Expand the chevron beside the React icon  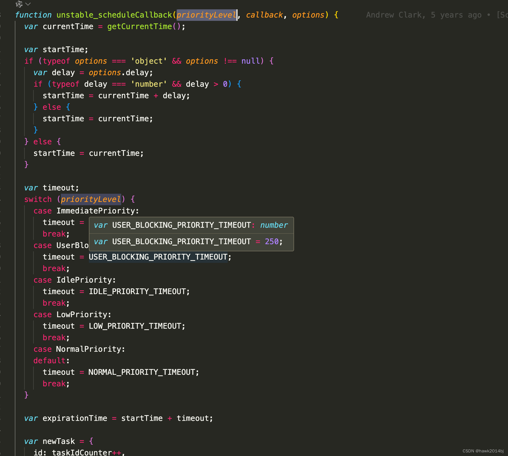point(27,4)
